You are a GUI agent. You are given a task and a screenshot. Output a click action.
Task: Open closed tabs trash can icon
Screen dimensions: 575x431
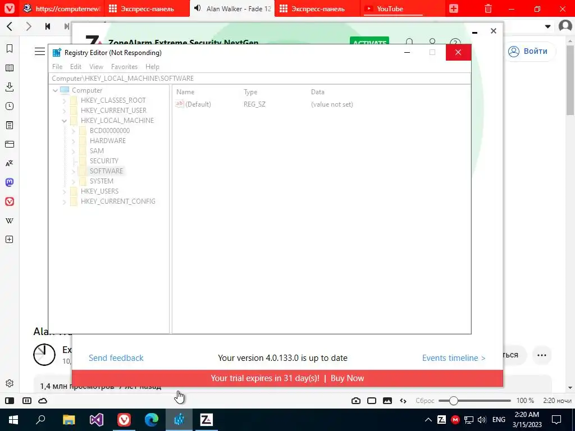(488, 8)
